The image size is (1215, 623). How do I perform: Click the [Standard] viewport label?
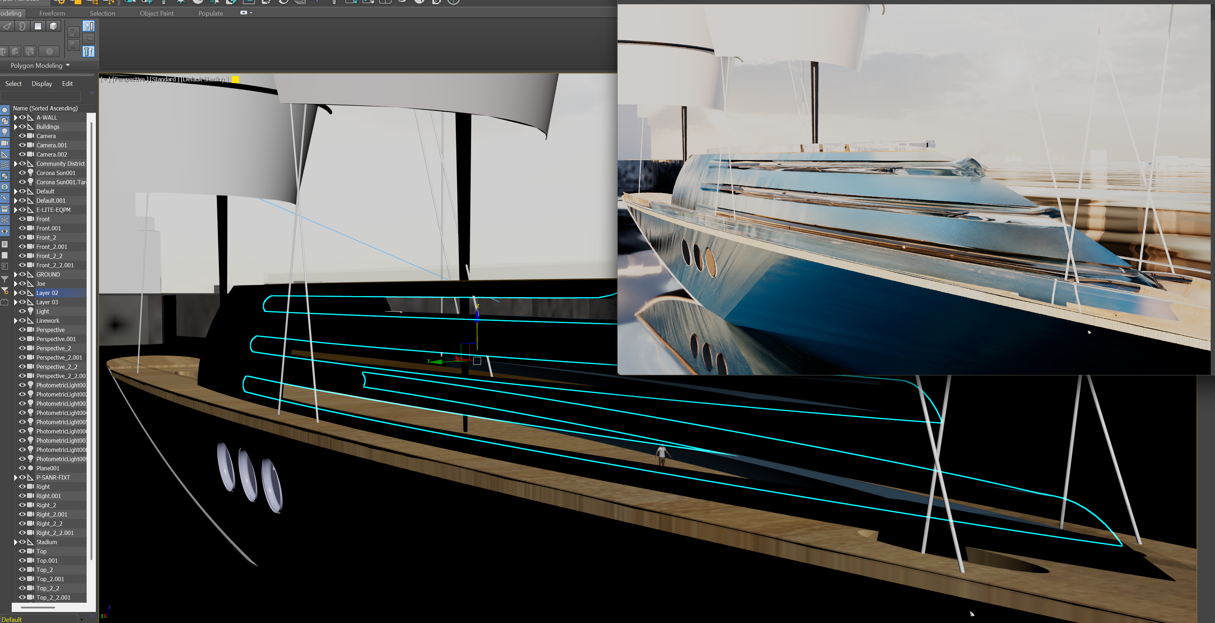164,79
